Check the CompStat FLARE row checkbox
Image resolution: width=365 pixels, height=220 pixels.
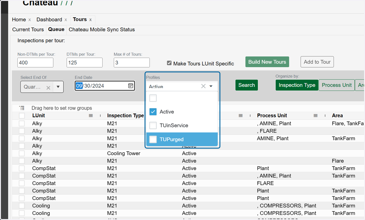click(22, 183)
